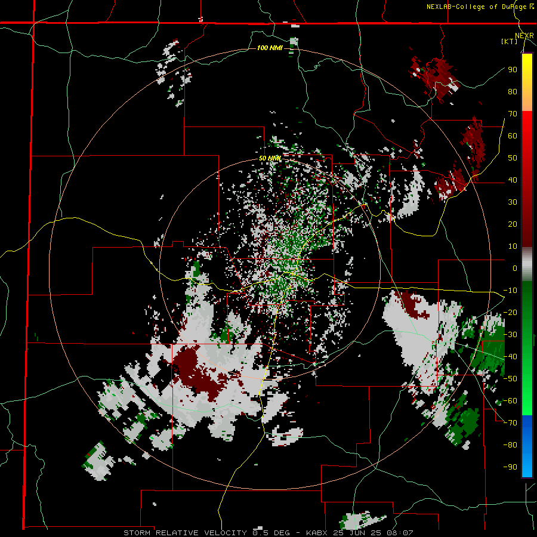This screenshot has width=537, height=537.
Task: Click the 50 NMI range ring label
Action: point(270,158)
